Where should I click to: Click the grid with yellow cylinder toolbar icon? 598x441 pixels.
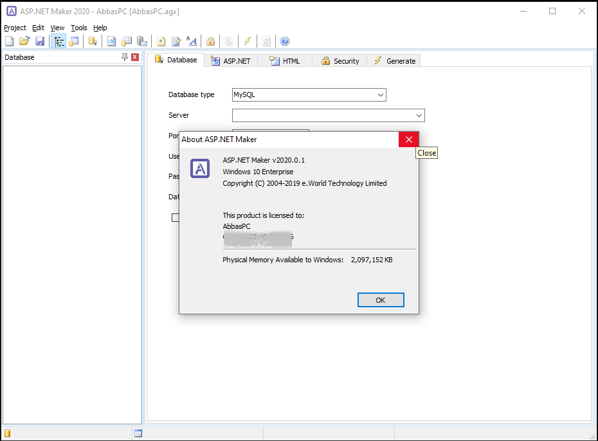click(x=127, y=41)
